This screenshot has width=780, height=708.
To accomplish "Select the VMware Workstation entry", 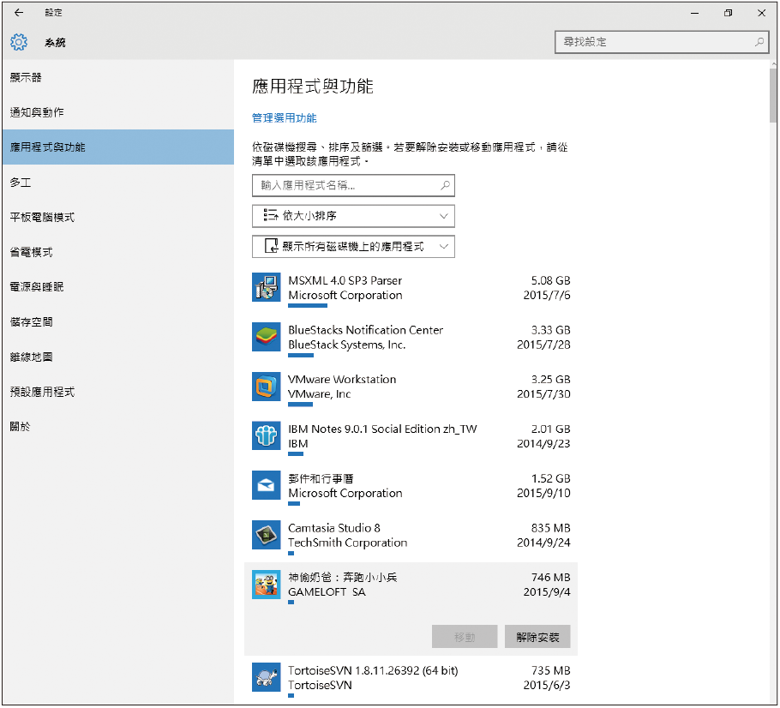I will tap(411, 388).
